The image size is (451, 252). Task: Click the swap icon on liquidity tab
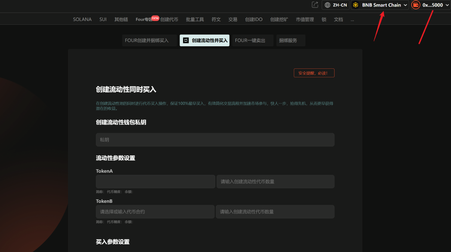click(x=186, y=40)
